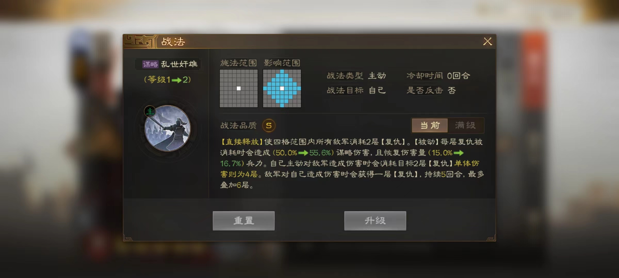This screenshot has height=278, width=619.
Task: Click the 是否反击 否 label
Action: tap(431, 90)
